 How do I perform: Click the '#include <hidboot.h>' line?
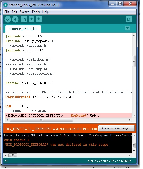point(25,50)
